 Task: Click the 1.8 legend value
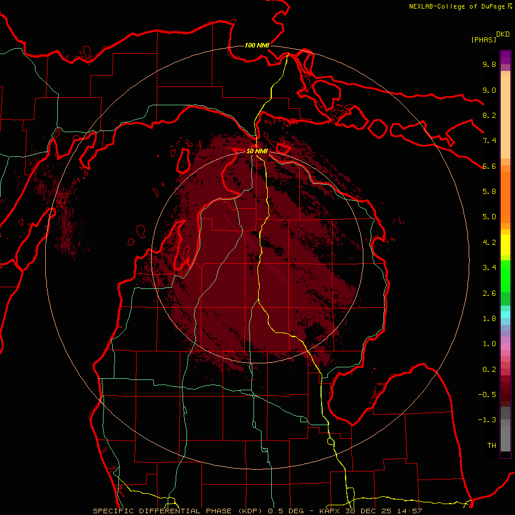pos(489,319)
